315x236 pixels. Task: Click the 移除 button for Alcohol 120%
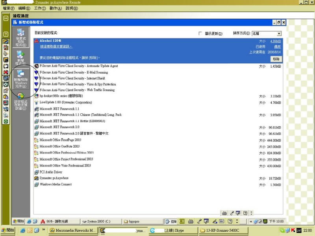tap(276, 59)
